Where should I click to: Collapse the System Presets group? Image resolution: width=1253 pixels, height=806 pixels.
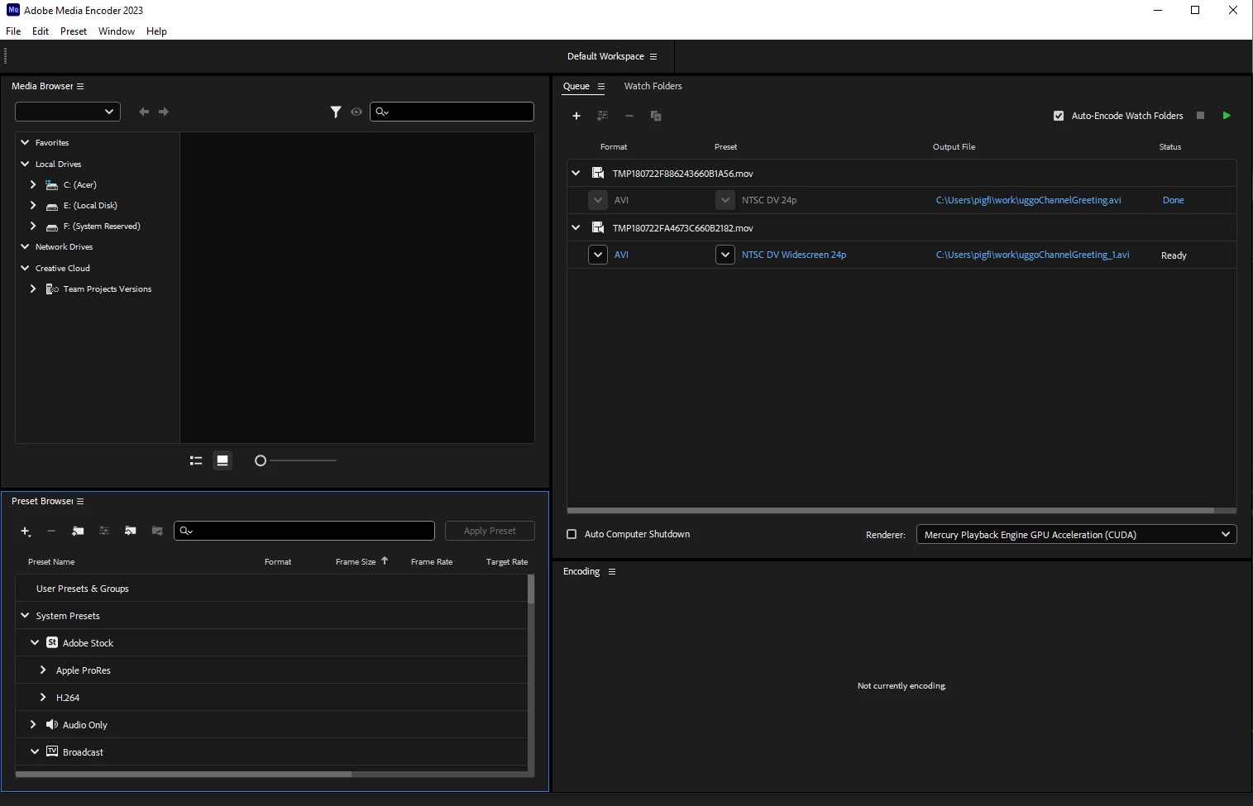pyautogui.click(x=25, y=615)
